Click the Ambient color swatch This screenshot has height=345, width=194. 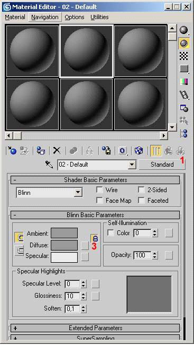coord(64,233)
